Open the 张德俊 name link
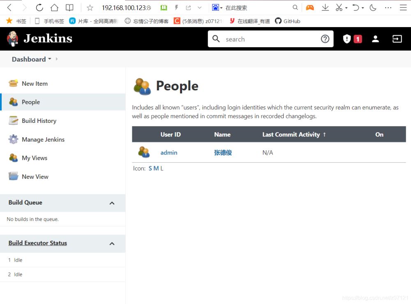The height and width of the screenshot is (304, 411). 223,152
